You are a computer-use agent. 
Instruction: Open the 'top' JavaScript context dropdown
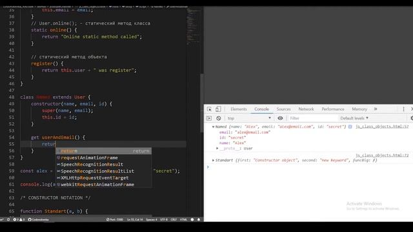tap(249, 119)
